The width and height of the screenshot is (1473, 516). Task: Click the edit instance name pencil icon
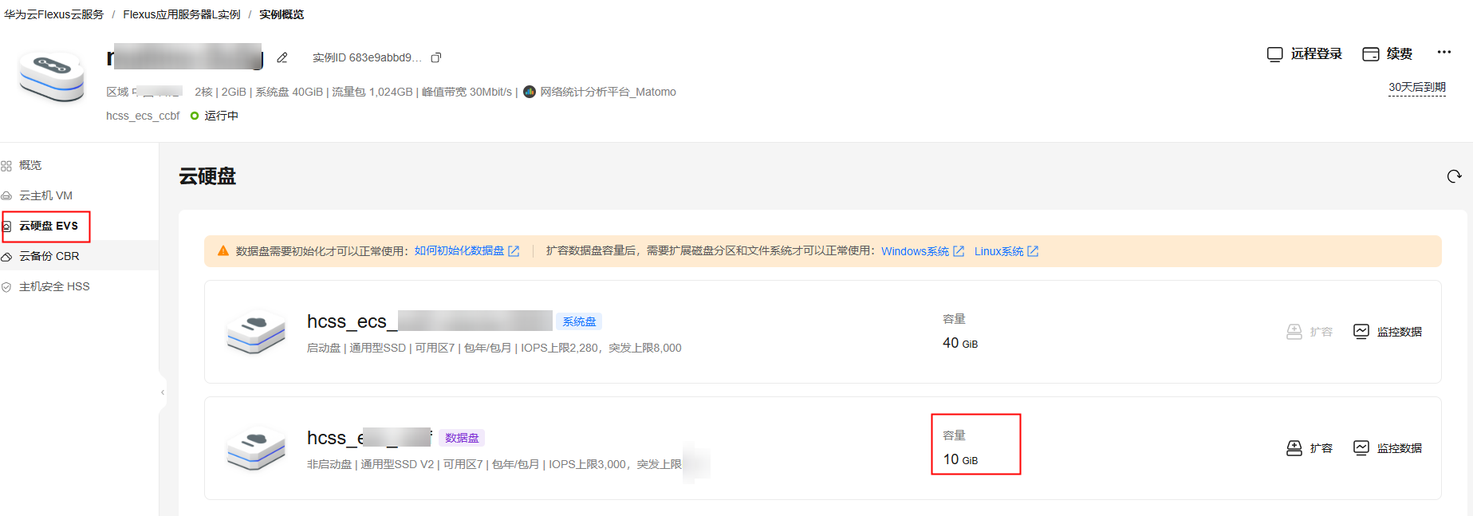click(282, 57)
